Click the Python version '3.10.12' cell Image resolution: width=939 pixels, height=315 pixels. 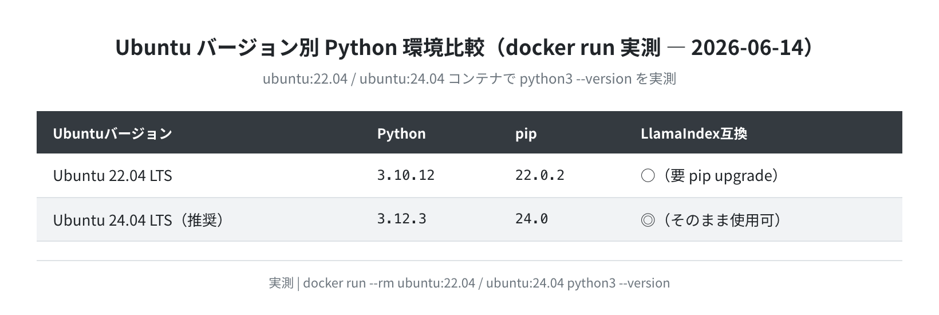(x=430, y=175)
